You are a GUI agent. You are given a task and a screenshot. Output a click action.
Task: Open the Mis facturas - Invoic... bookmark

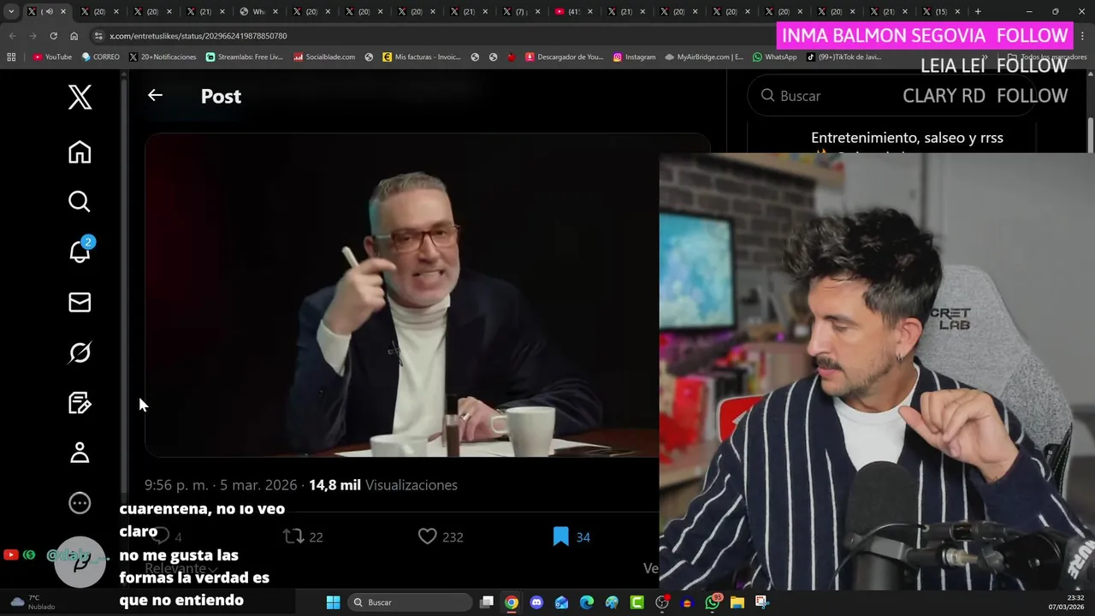click(422, 56)
